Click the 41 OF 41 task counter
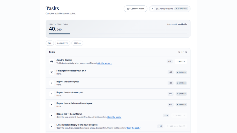Screen dimensions: 237x133 coord(182,52)
